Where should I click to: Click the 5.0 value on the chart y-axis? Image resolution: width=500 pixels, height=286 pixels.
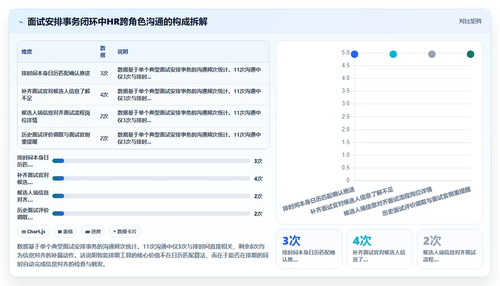[x=345, y=52]
